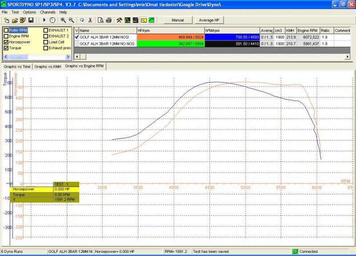Open the hammer-and-wrench settings icon
This screenshot has height=256, width=356.
point(119,20)
